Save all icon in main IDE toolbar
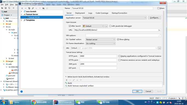 tap(5, 8)
